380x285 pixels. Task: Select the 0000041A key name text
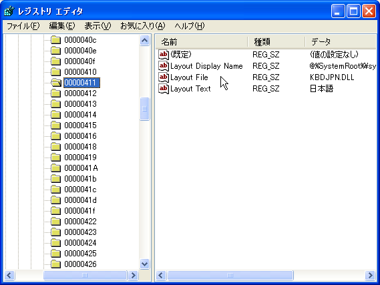pyautogui.click(x=81, y=168)
